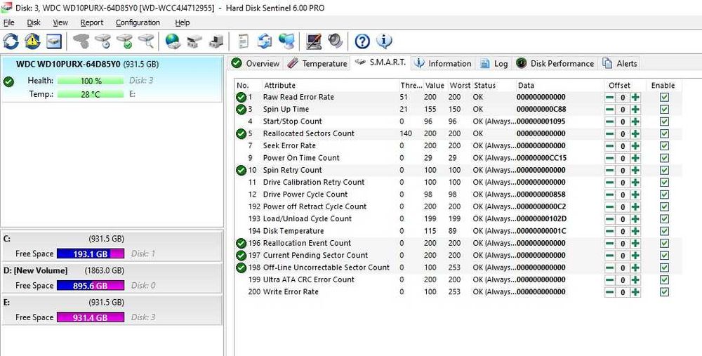Click the laptop with pen configuration icon
Image resolution: width=702 pixels, height=356 pixels.
313,41
